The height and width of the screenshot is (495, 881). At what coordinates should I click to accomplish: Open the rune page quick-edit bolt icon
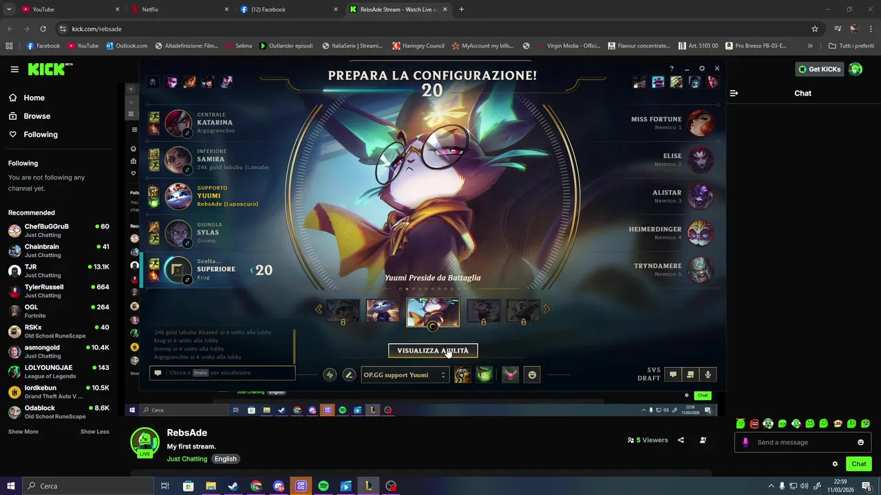point(330,375)
